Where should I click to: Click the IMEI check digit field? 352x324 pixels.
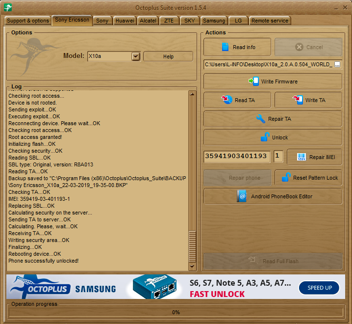pyautogui.click(x=278, y=156)
